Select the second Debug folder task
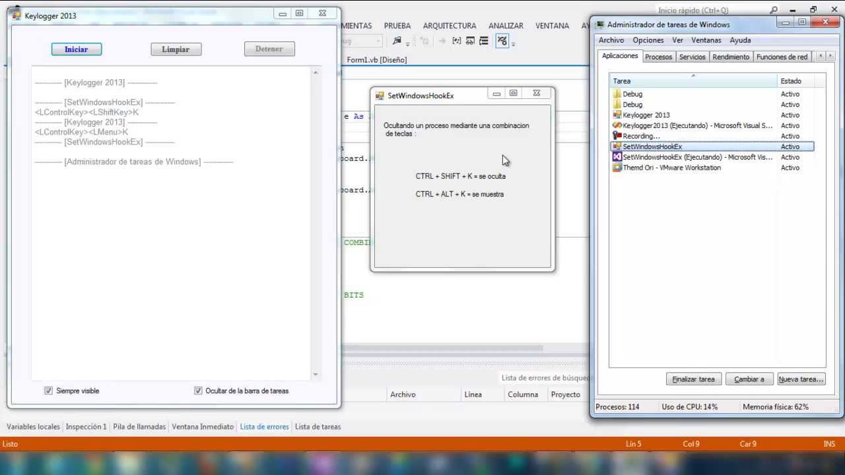Image resolution: width=845 pixels, height=475 pixels. 712,105
